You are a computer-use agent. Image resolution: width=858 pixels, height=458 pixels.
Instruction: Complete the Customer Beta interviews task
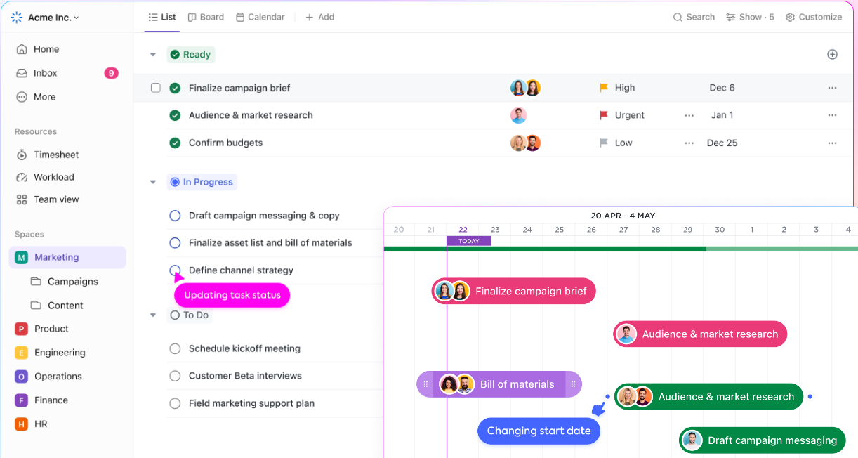[175, 376]
